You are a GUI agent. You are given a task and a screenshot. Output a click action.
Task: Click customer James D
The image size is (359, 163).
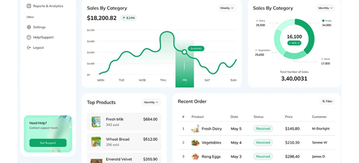pos(318,157)
